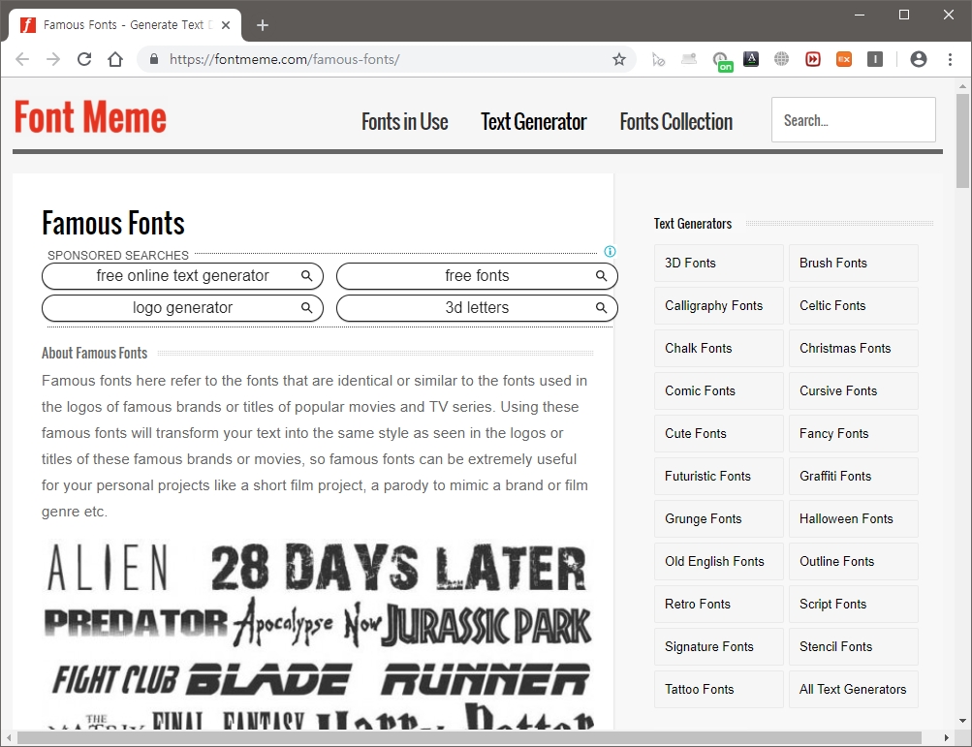Click the red play extension icon
Screen dimensions: 972x747
(813, 59)
